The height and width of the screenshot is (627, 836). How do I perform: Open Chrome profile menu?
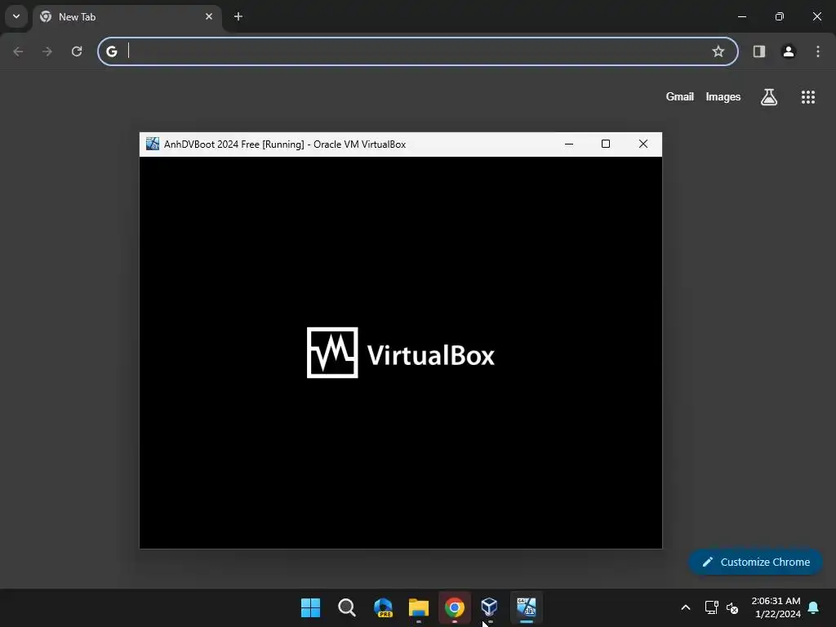click(x=789, y=51)
